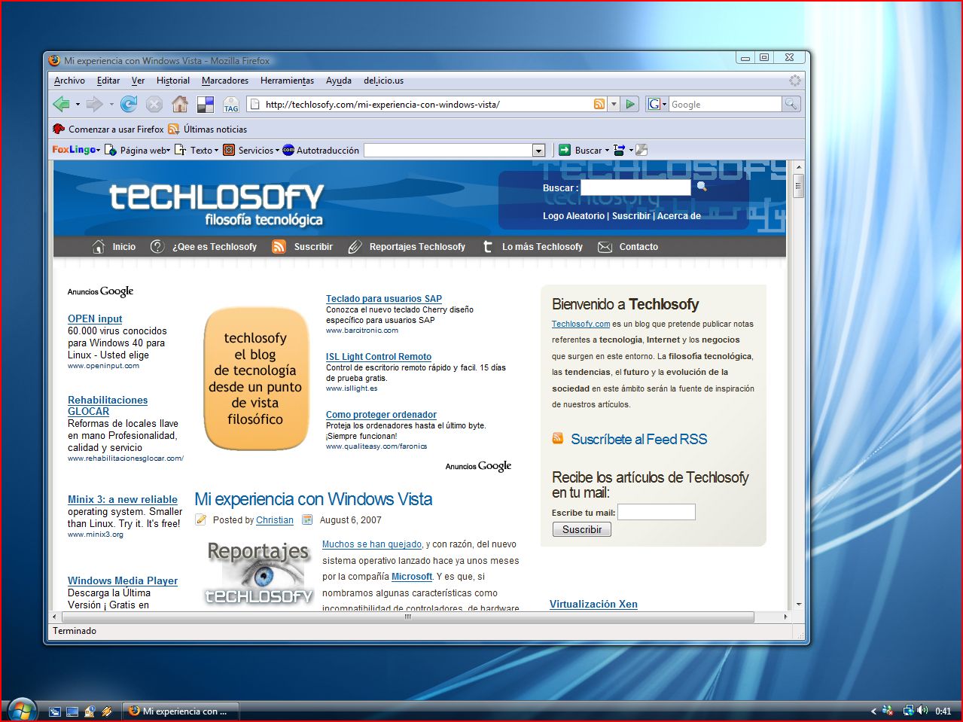Viewport: 963px width, 722px height.
Task: Open the Teclado para usuarios SAP ad
Action: point(384,298)
